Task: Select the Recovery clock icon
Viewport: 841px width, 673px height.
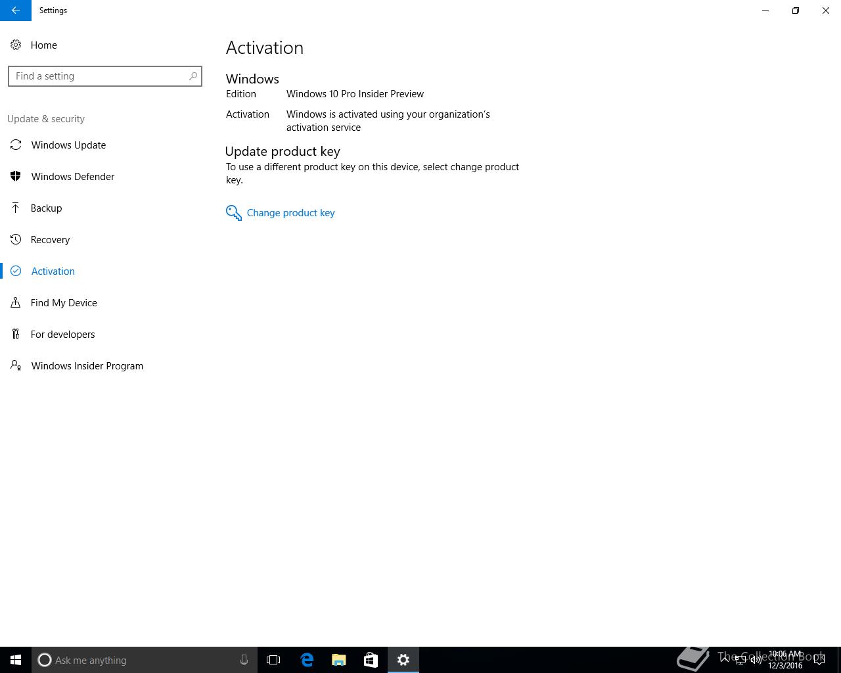Action: (x=16, y=240)
